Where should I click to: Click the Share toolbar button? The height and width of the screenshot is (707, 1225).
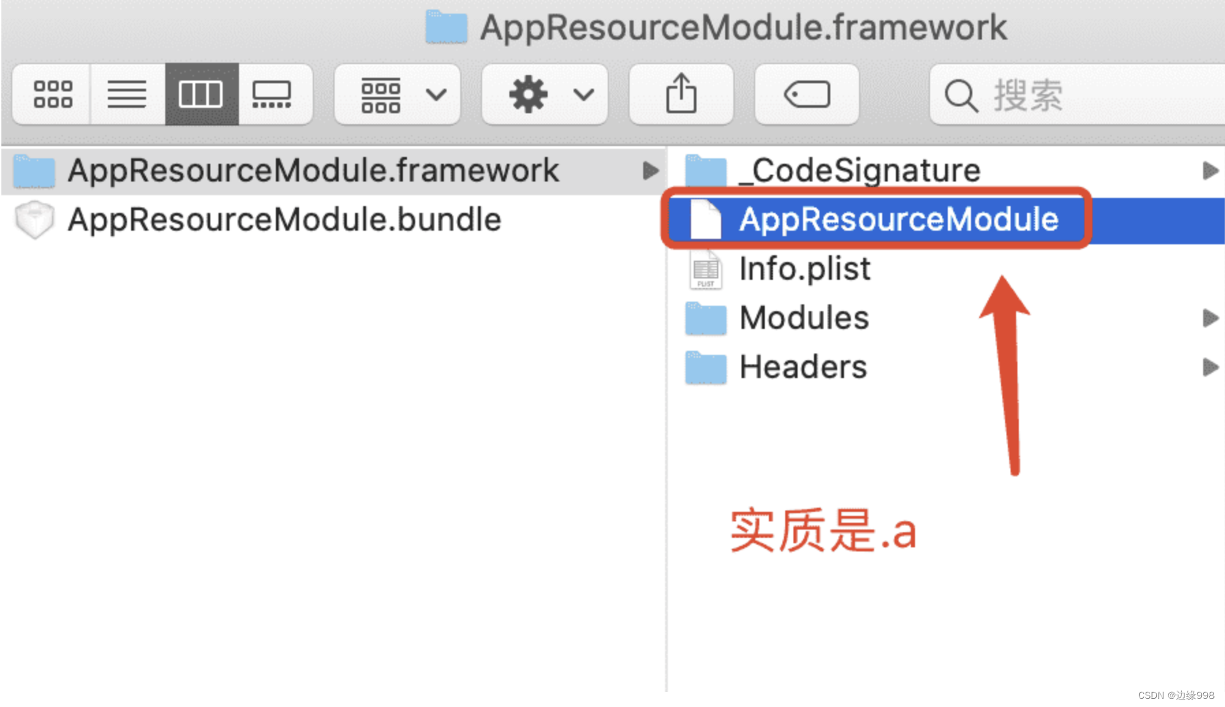681,94
